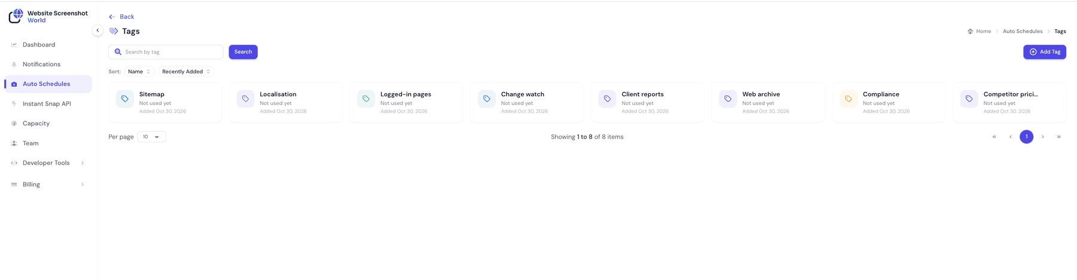The height and width of the screenshot is (280, 1077).
Task: Expand the Billing submenu chevron
Action: pyautogui.click(x=83, y=184)
